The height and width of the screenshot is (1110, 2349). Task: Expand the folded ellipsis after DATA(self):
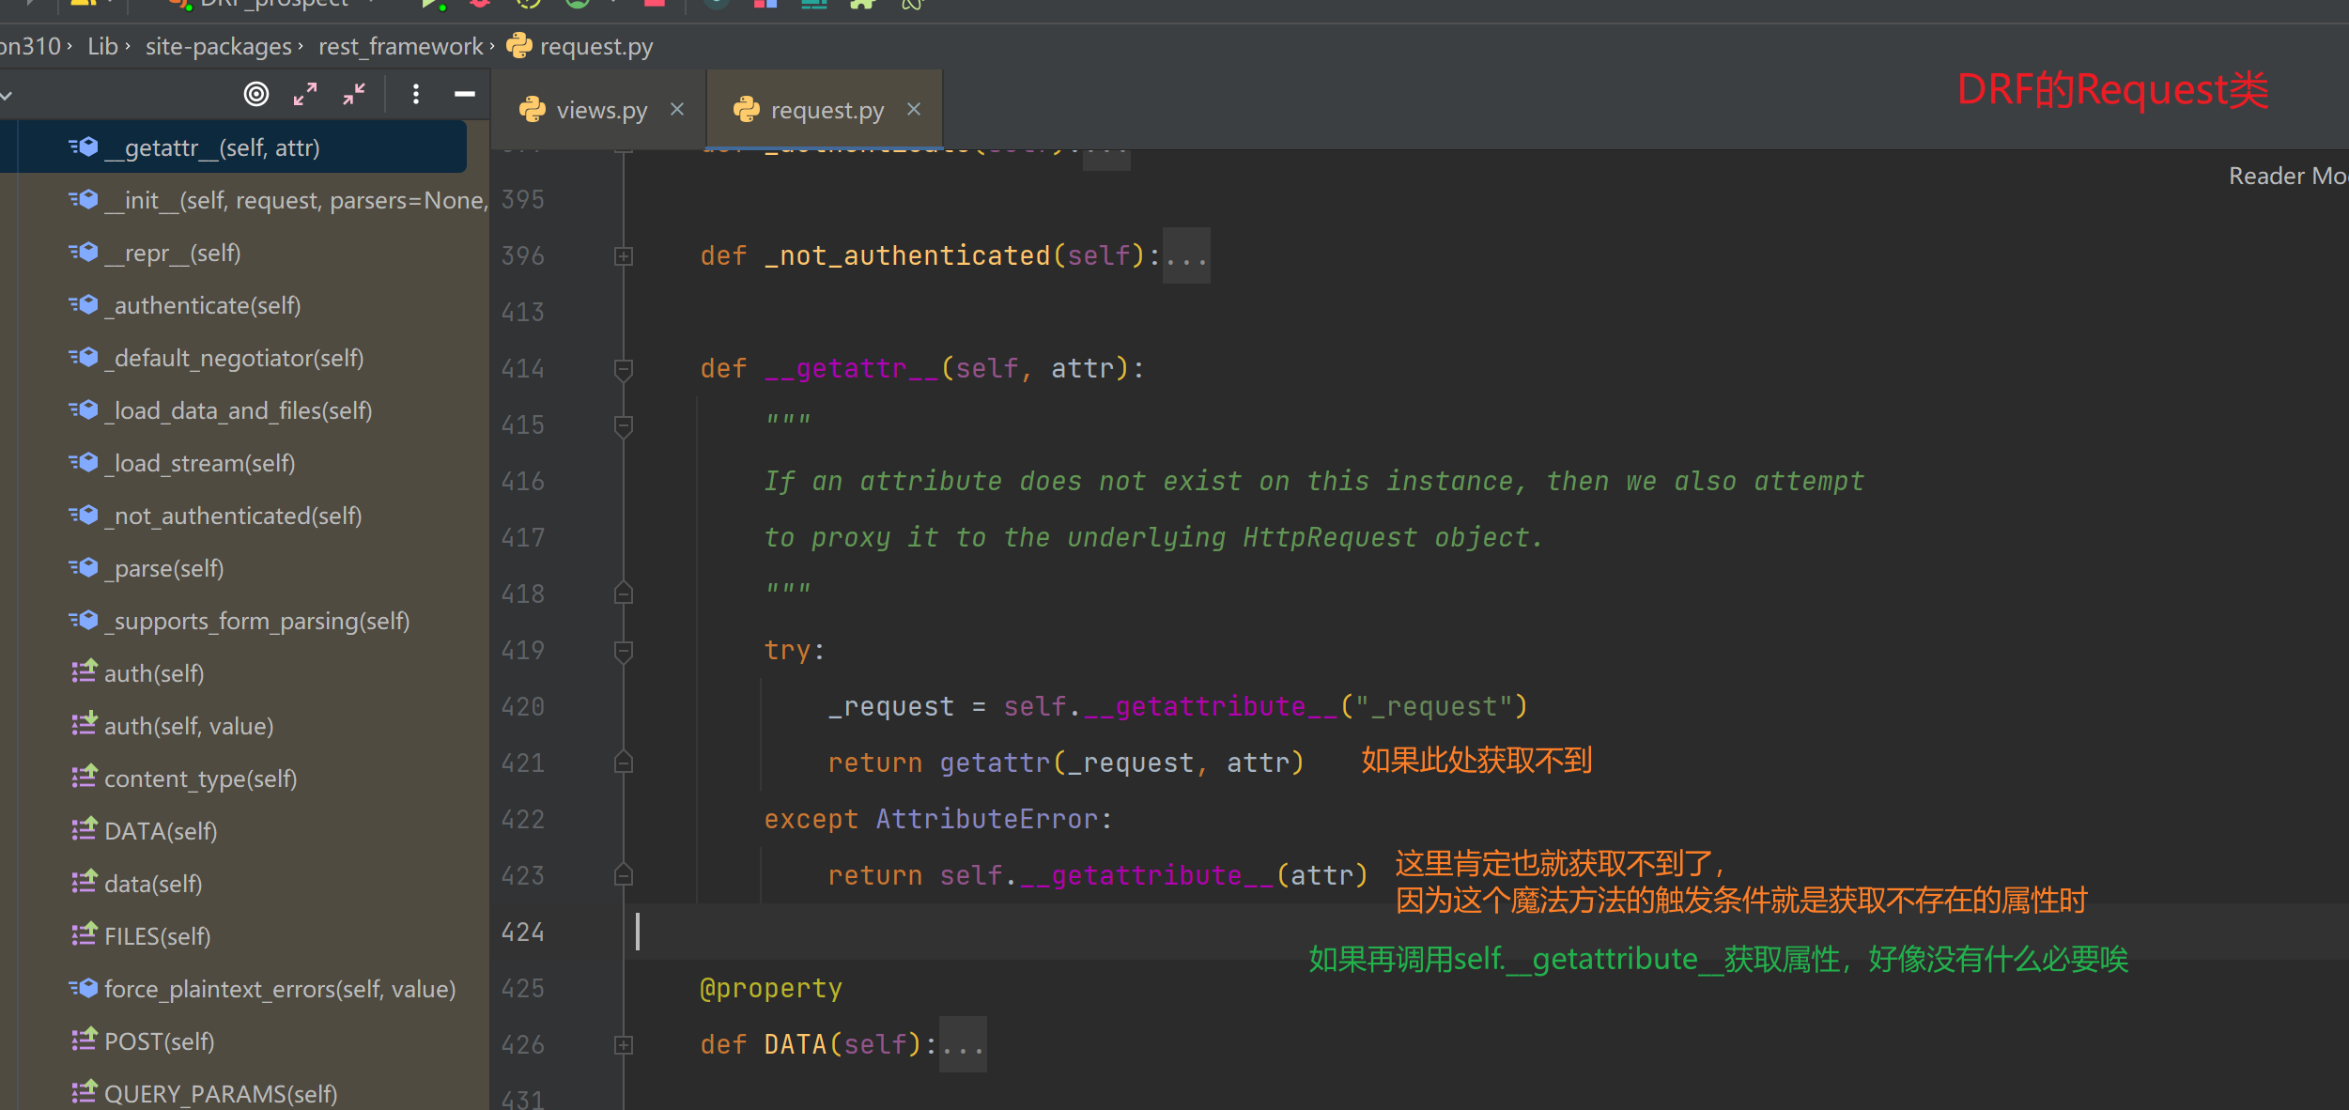pos(963,1044)
